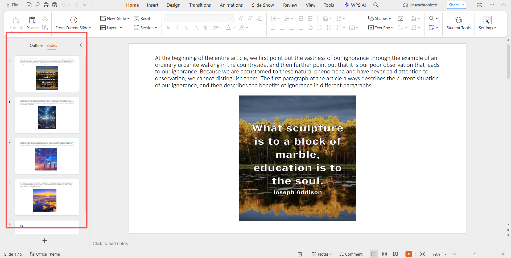The height and width of the screenshot is (258, 511).
Task: Click the Share button
Action: 454,5
